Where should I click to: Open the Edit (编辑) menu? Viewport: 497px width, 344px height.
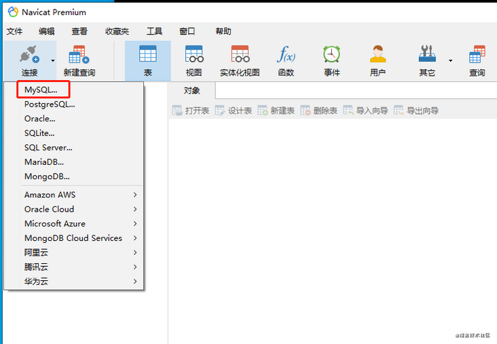pos(47,31)
